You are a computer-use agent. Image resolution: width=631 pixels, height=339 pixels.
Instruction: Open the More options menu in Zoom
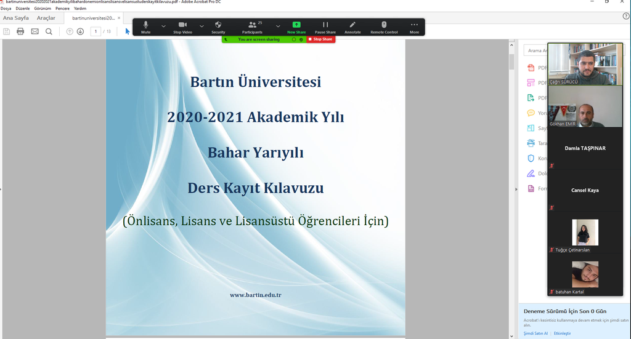(414, 25)
